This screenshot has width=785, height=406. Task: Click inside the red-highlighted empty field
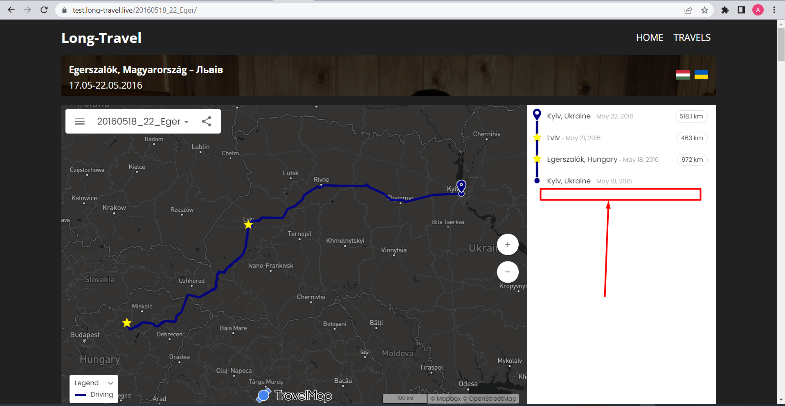coord(620,194)
